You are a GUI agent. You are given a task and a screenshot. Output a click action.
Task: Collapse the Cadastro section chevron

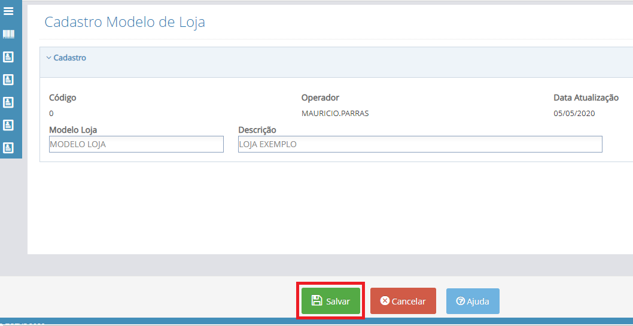click(x=49, y=57)
